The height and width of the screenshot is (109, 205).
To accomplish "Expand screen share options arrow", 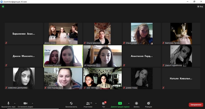I will click(129, 103).
